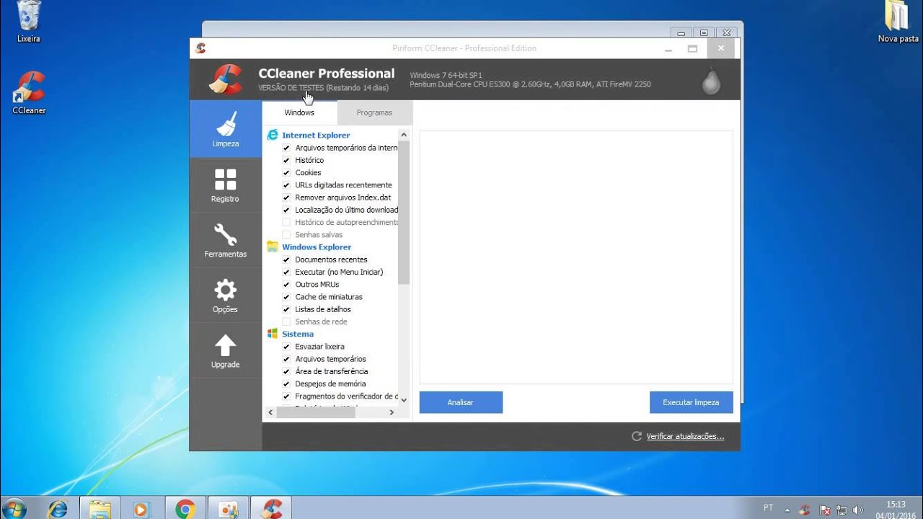Click the network icon in the system tray
This screenshot has height=519, width=923.
(x=841, y=510)
